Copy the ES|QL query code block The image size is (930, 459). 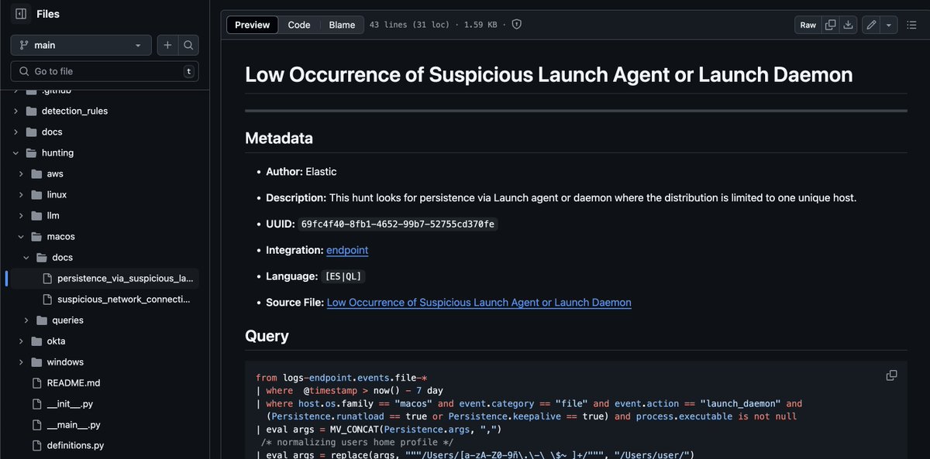pos(891,374)
